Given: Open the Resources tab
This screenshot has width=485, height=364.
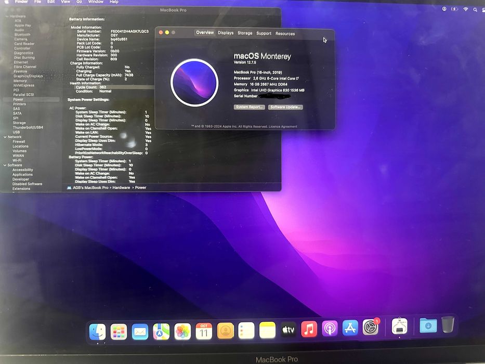Looking at the screenshot, I should 285,34.
